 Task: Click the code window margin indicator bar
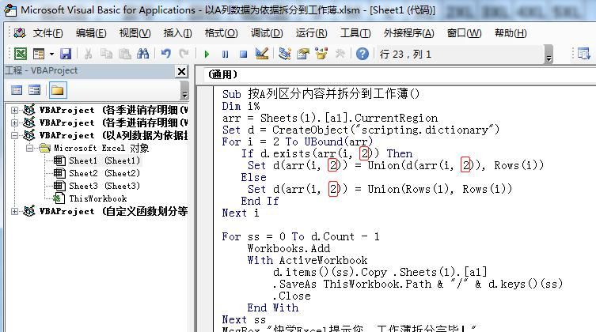coord(205,209)
